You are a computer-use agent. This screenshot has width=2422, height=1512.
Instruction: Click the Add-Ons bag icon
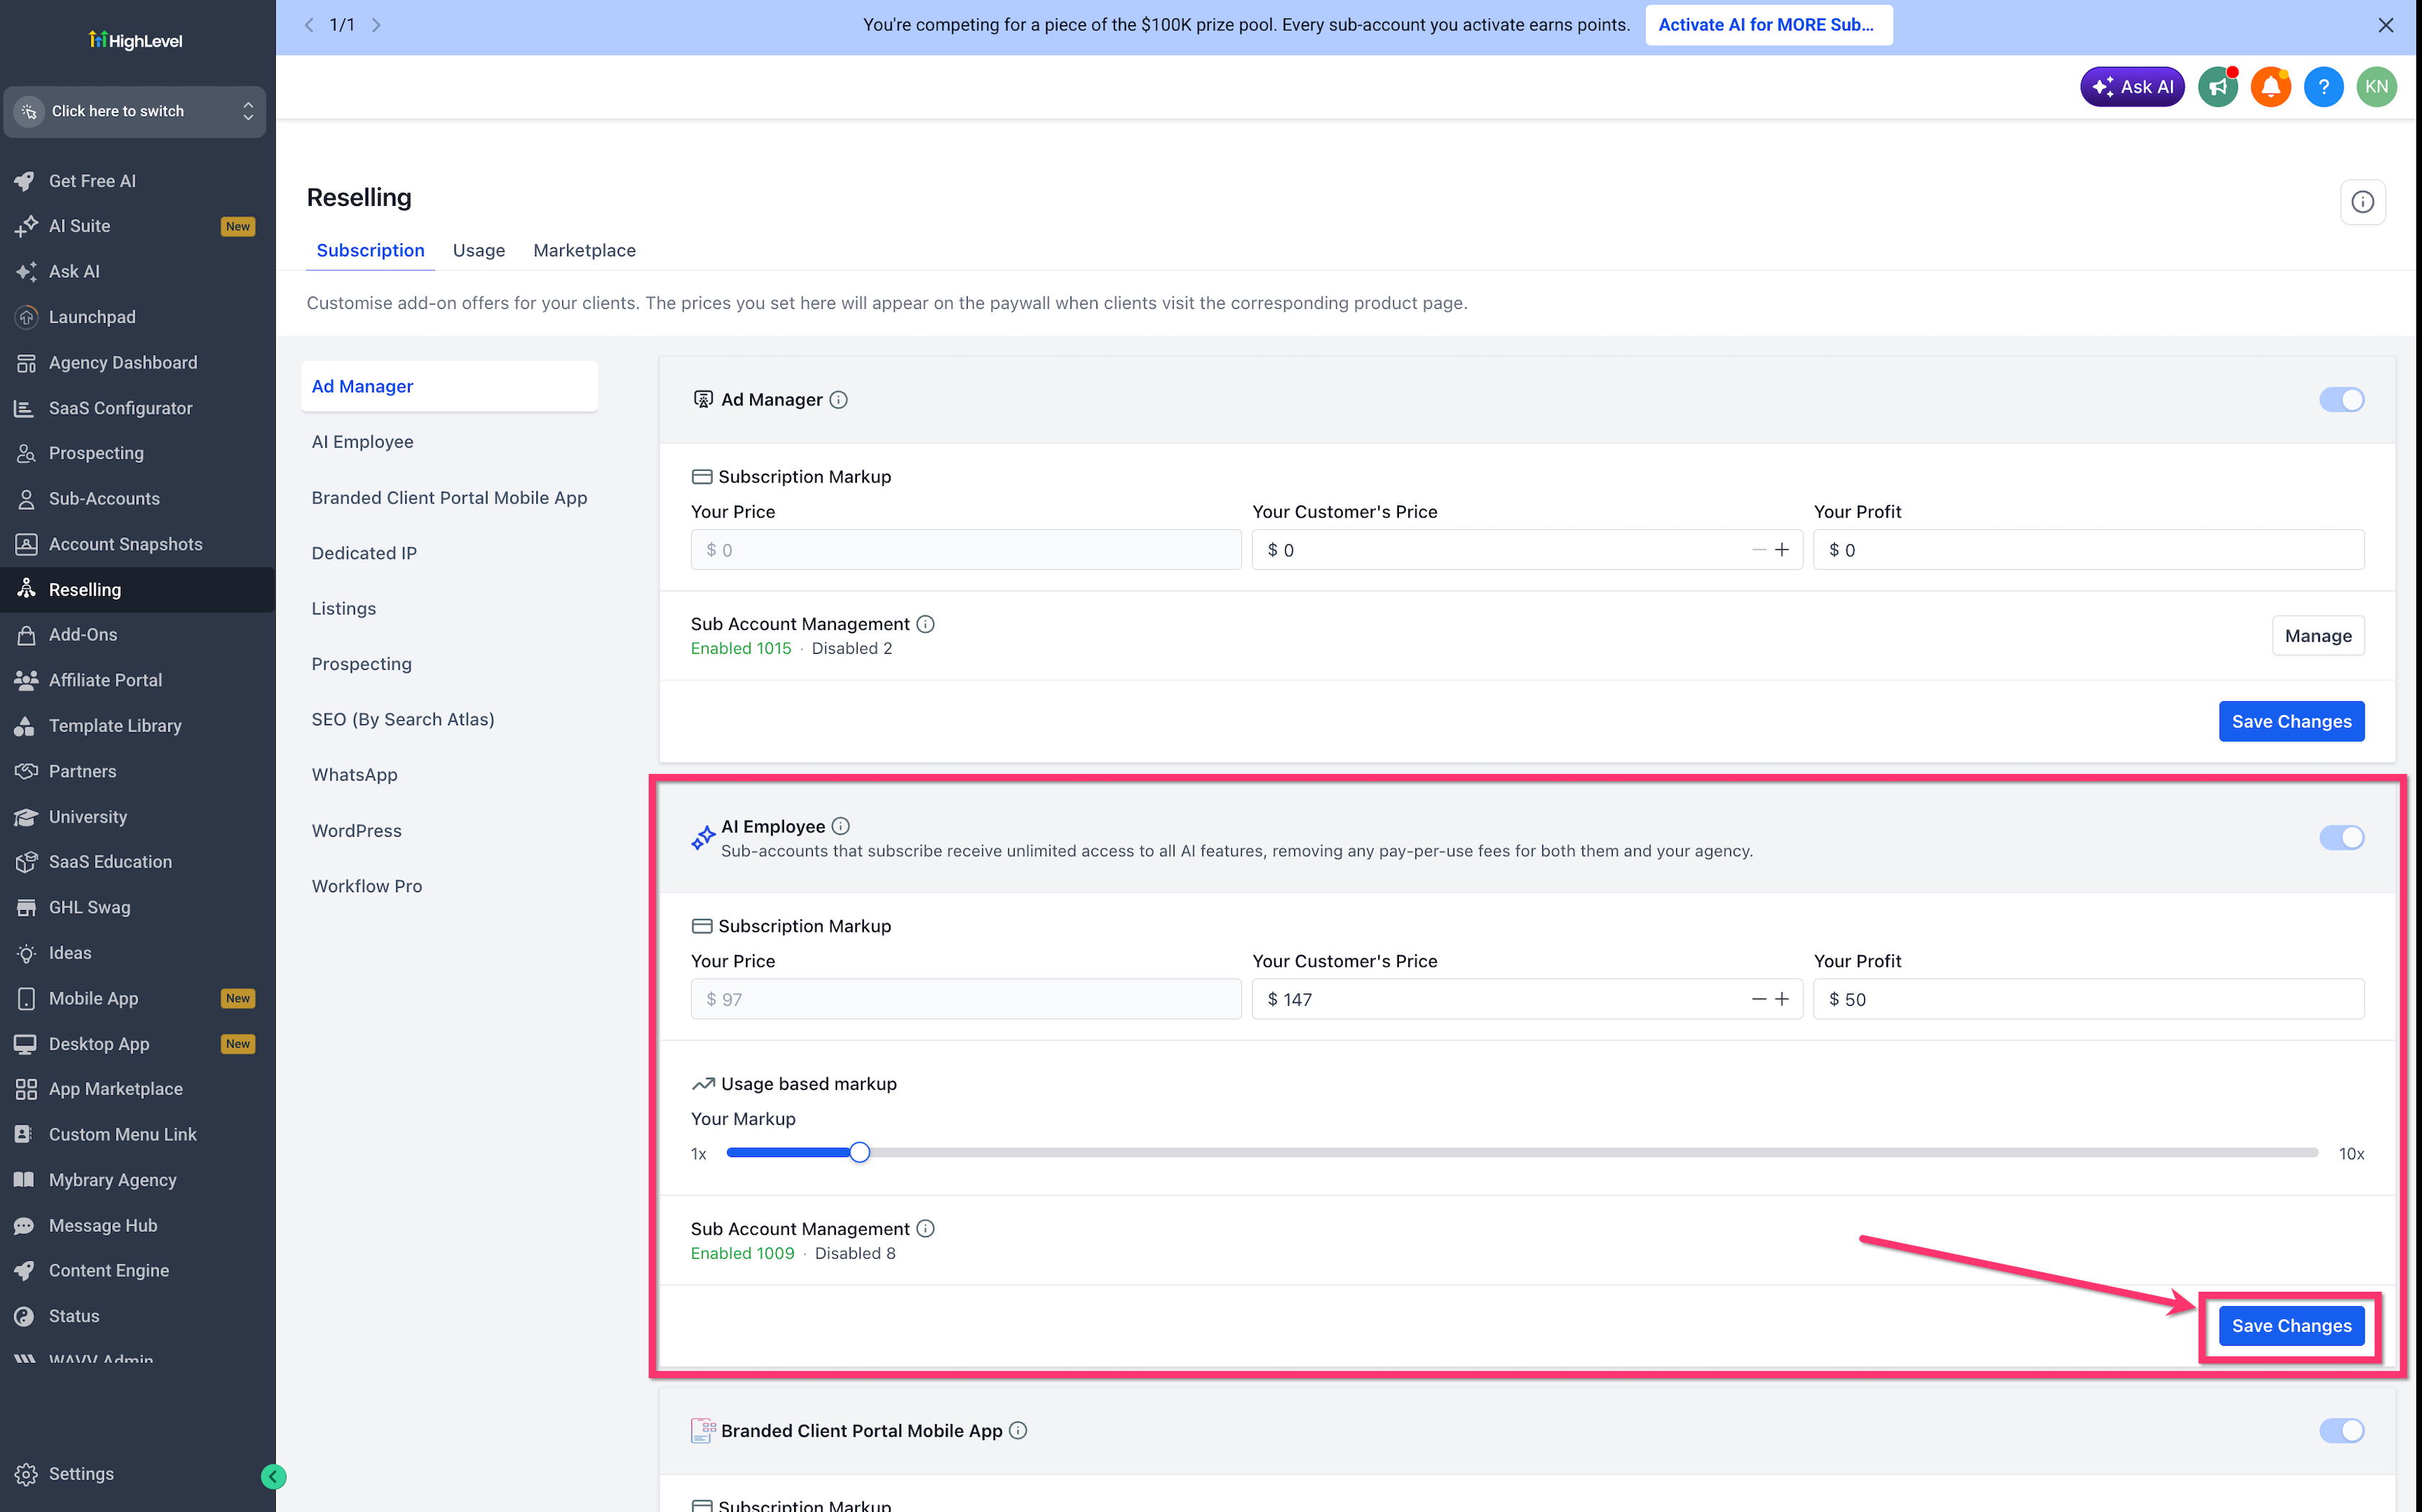[26, 635]
